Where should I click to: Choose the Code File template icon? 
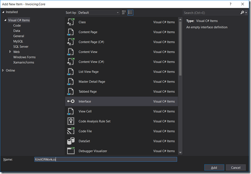tap(71, 131)
